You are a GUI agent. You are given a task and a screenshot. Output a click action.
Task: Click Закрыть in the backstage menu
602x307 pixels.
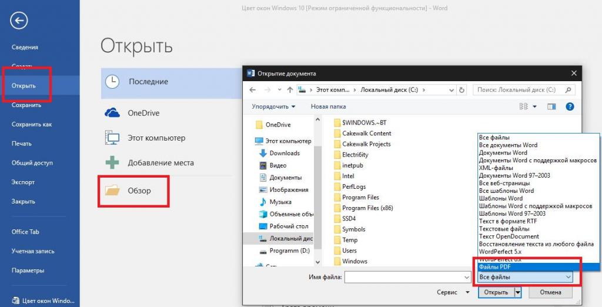click(23, 201)
